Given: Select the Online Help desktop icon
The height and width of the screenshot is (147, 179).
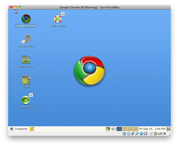Looking at the screenshot, I should point(58,19).
